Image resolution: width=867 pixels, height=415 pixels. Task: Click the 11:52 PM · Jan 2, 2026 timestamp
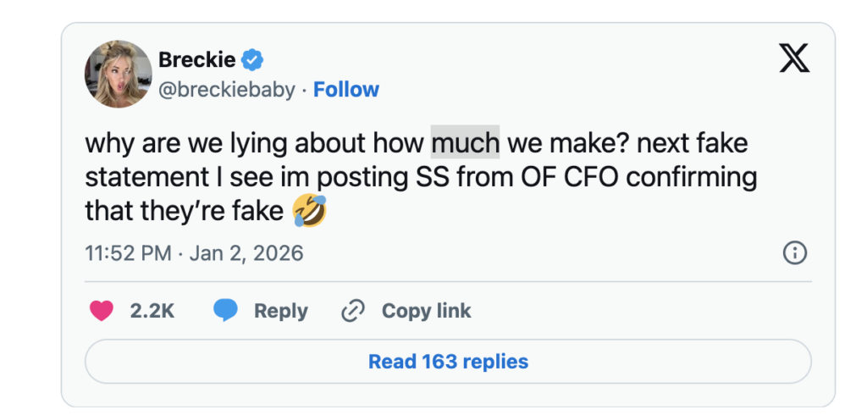(194, 252)
